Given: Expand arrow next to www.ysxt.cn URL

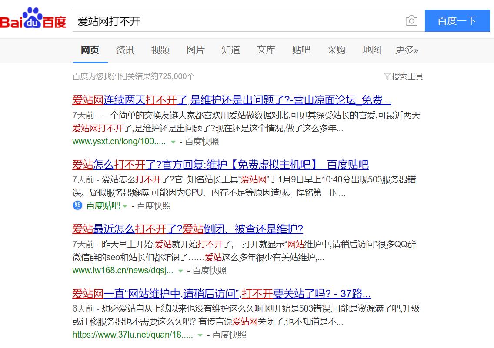Looking at the screenshot, I should point(173,142).
